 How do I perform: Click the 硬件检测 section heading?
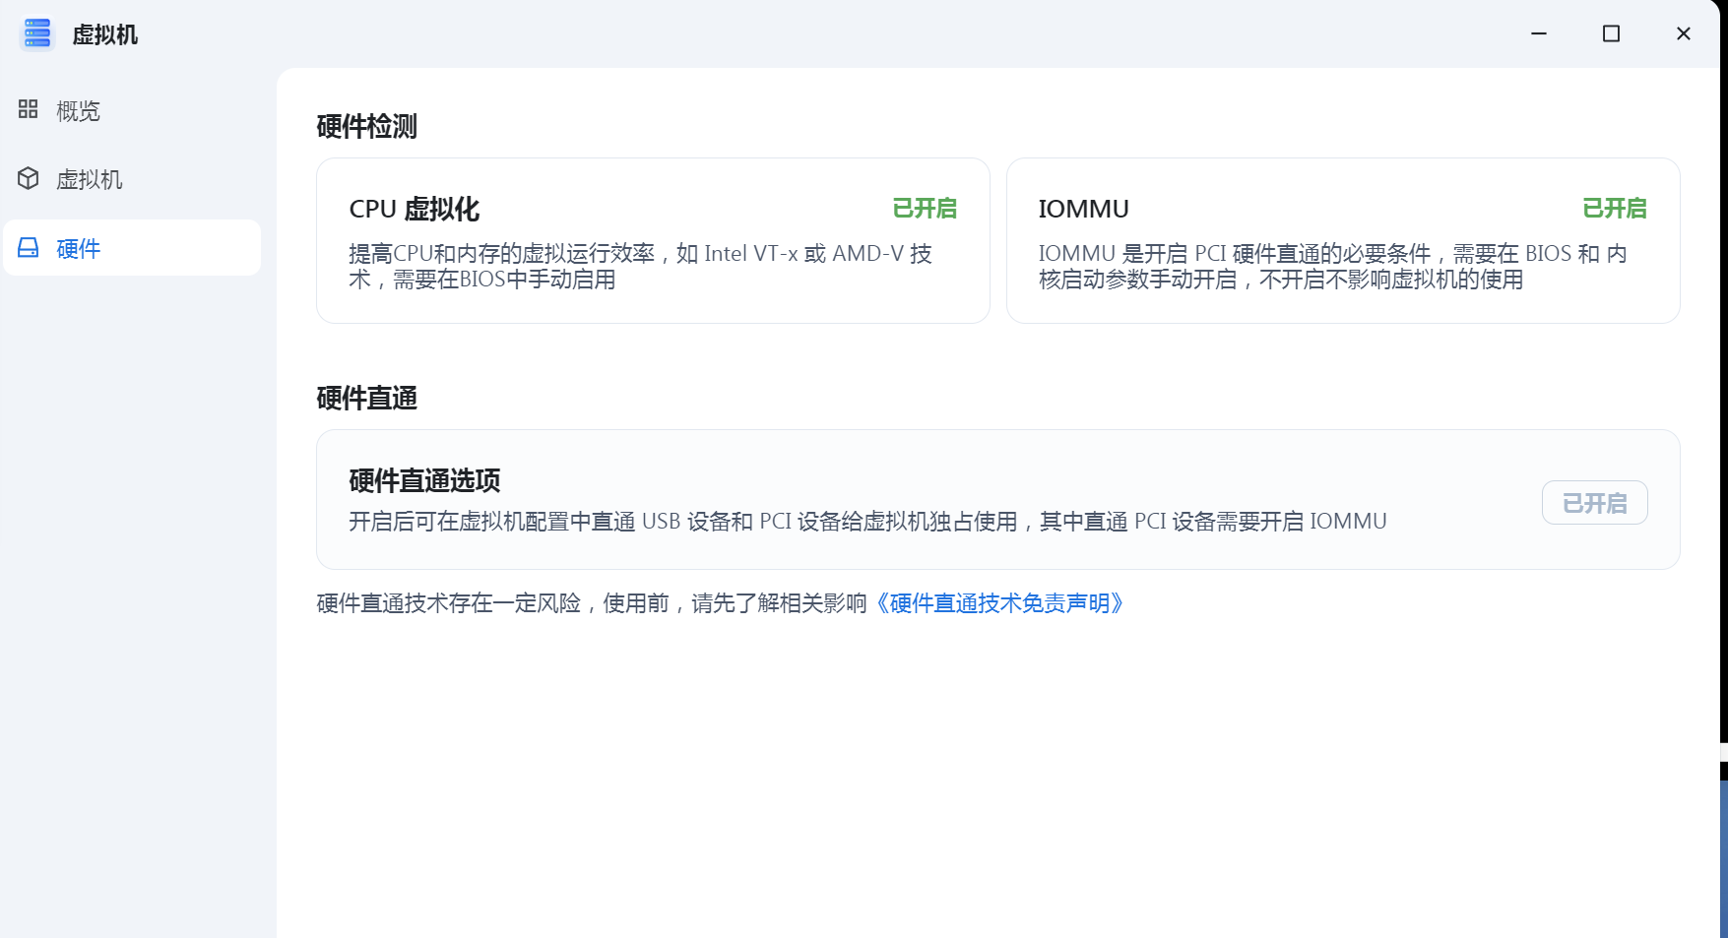367,126
